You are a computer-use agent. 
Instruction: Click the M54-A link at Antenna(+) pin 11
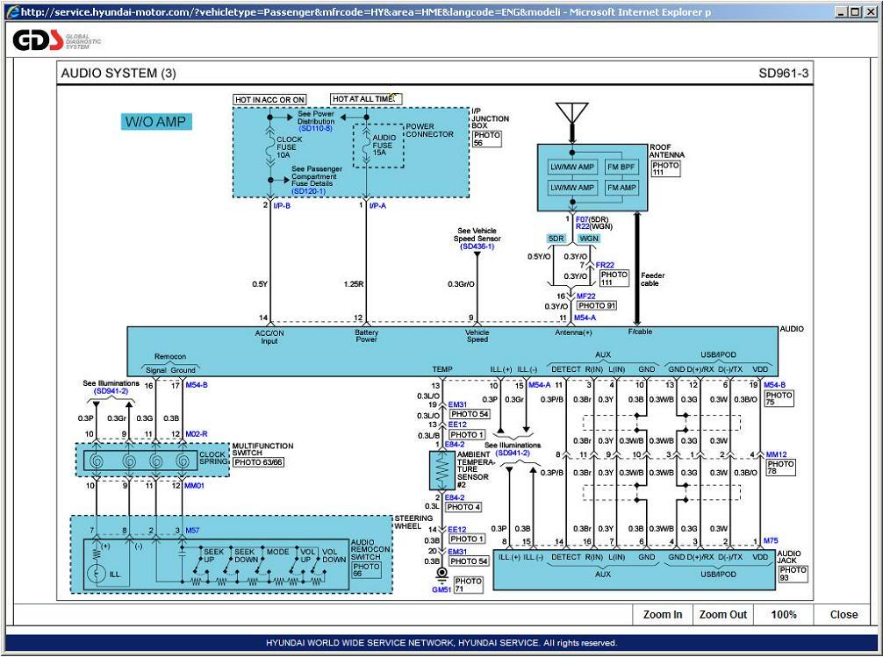(585, 318)
